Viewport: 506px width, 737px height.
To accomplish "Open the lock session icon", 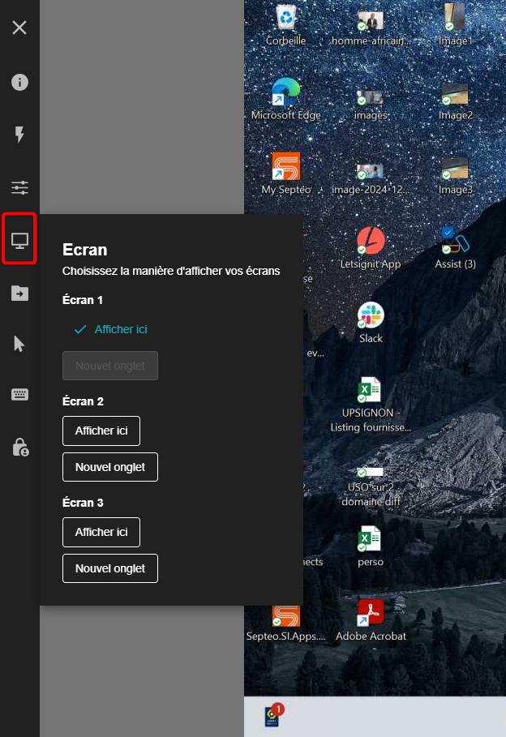I will (20, 448).
